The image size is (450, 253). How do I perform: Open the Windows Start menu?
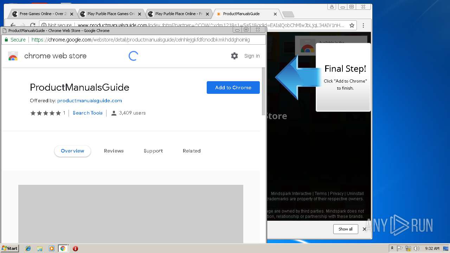point(9,248)
